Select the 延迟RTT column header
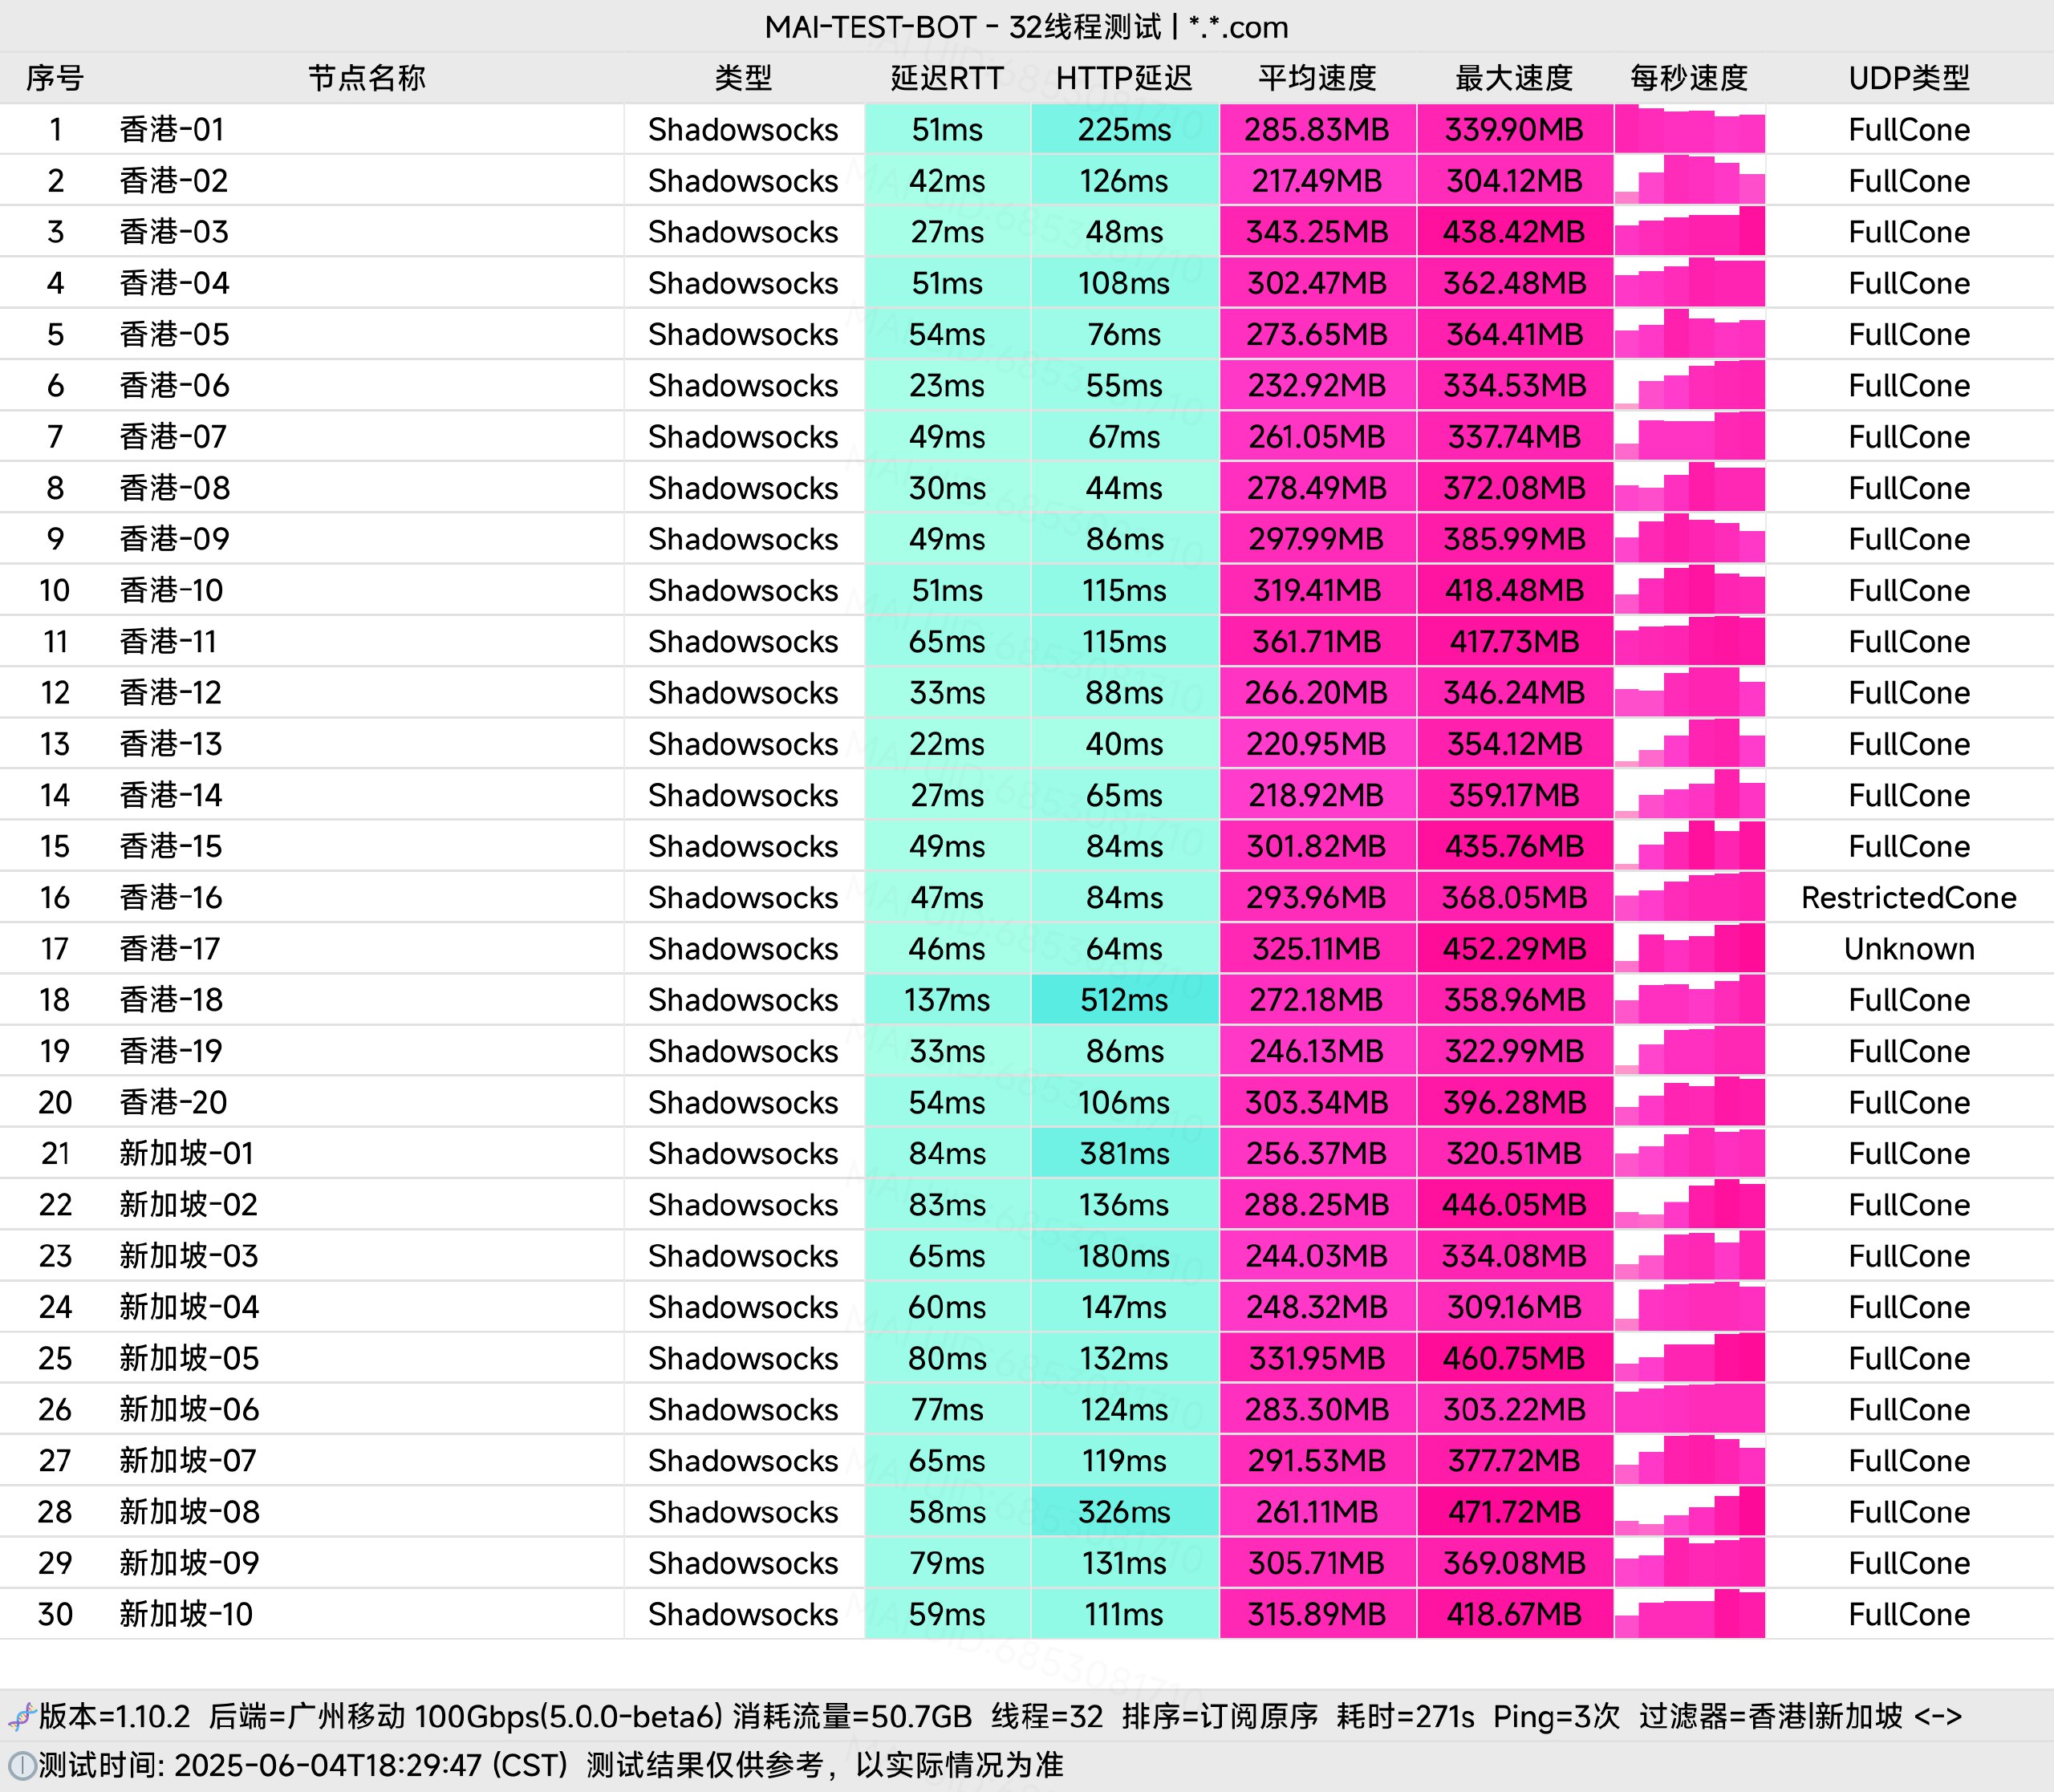 click(947, 78)
